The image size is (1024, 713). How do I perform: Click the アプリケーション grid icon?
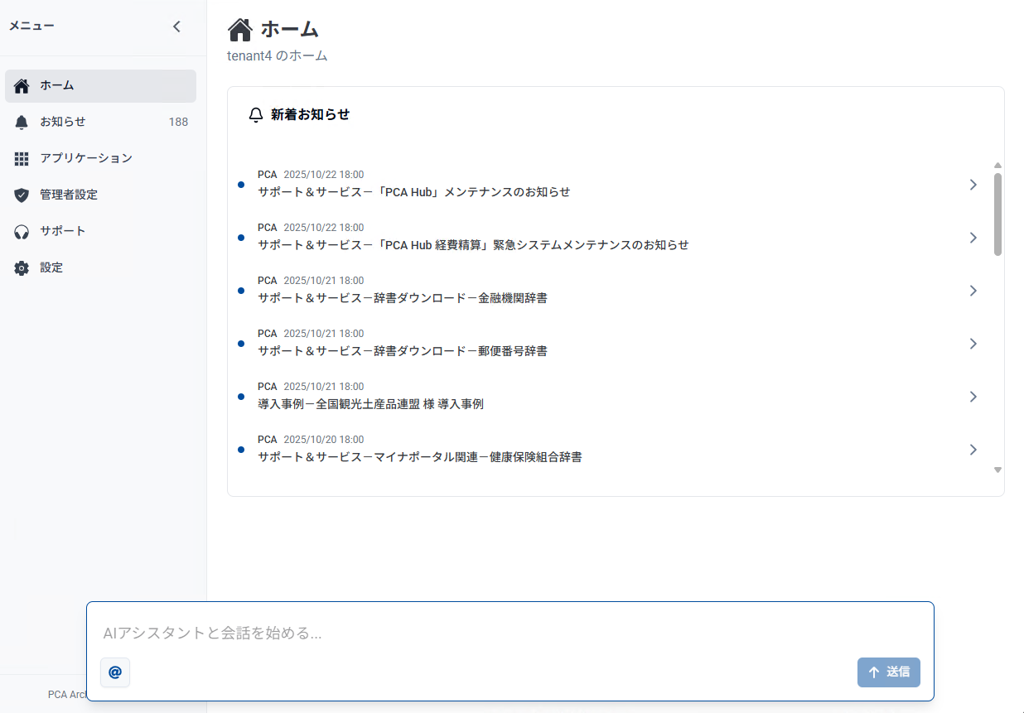point(22,158)
